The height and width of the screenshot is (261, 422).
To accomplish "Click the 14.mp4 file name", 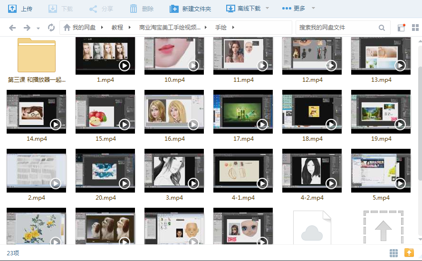I will tap(37, 139).
